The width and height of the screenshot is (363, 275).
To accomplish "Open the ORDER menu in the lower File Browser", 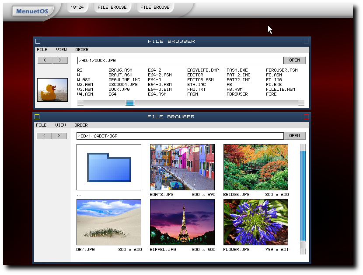I will pyautogui.click(x=81, y=125).
